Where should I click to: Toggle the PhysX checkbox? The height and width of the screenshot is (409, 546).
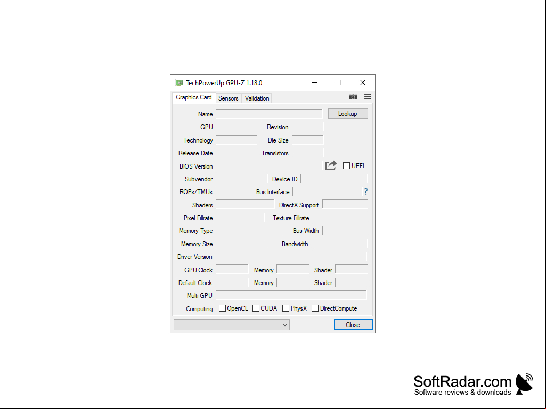[286, 308]
